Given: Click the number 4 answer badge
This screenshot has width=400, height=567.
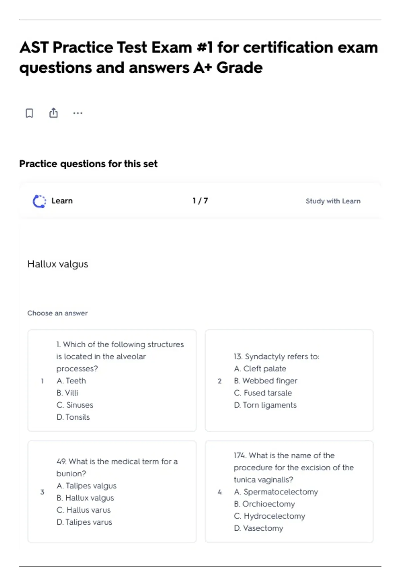Looking at the screenshot, I should click(220, 492).
